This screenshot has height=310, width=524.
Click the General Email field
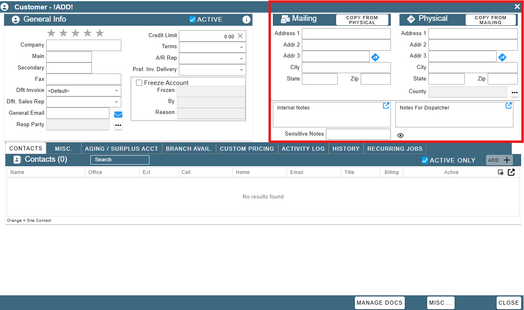coord(78,113)
